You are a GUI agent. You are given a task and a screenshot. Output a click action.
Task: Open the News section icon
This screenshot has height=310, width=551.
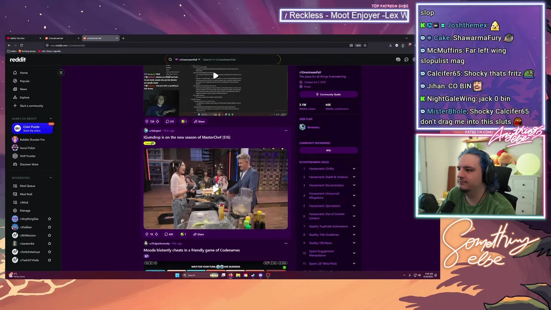[15, 89]
